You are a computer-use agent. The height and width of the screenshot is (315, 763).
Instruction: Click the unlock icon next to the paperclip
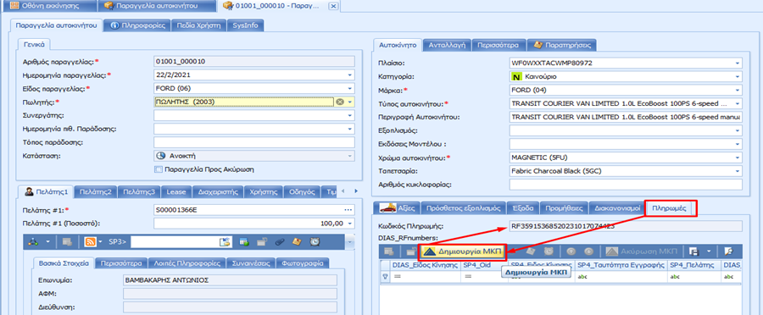262,241
